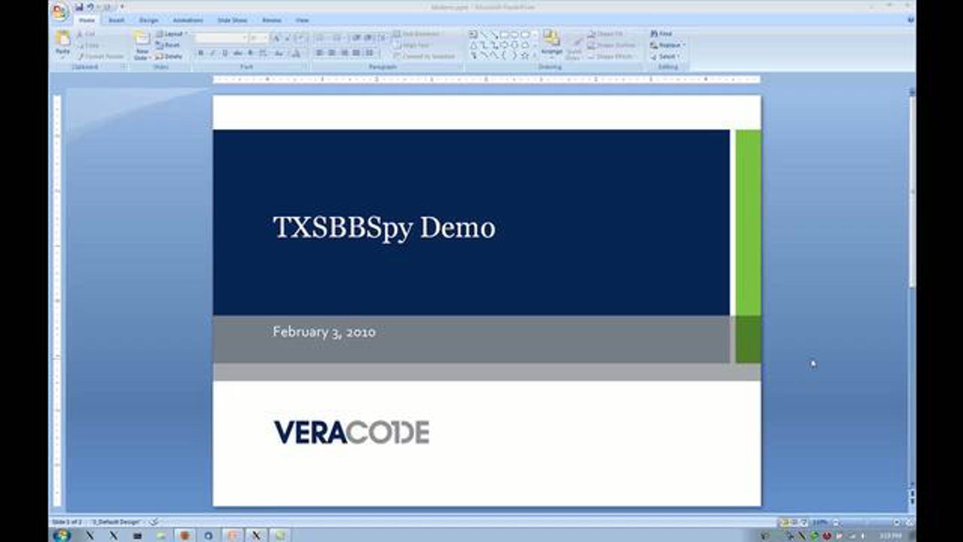
Task: Toggle Strikethrough formatting
Action: tap(238, 53)
